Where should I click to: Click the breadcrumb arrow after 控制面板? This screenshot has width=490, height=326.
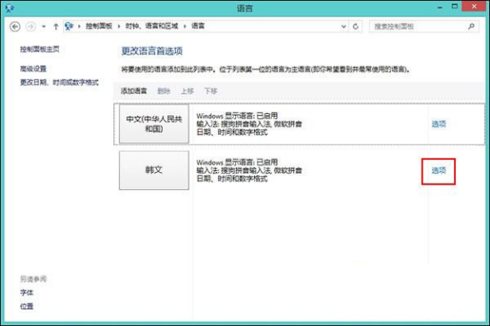pyautogui.click(x=118, y=26)
